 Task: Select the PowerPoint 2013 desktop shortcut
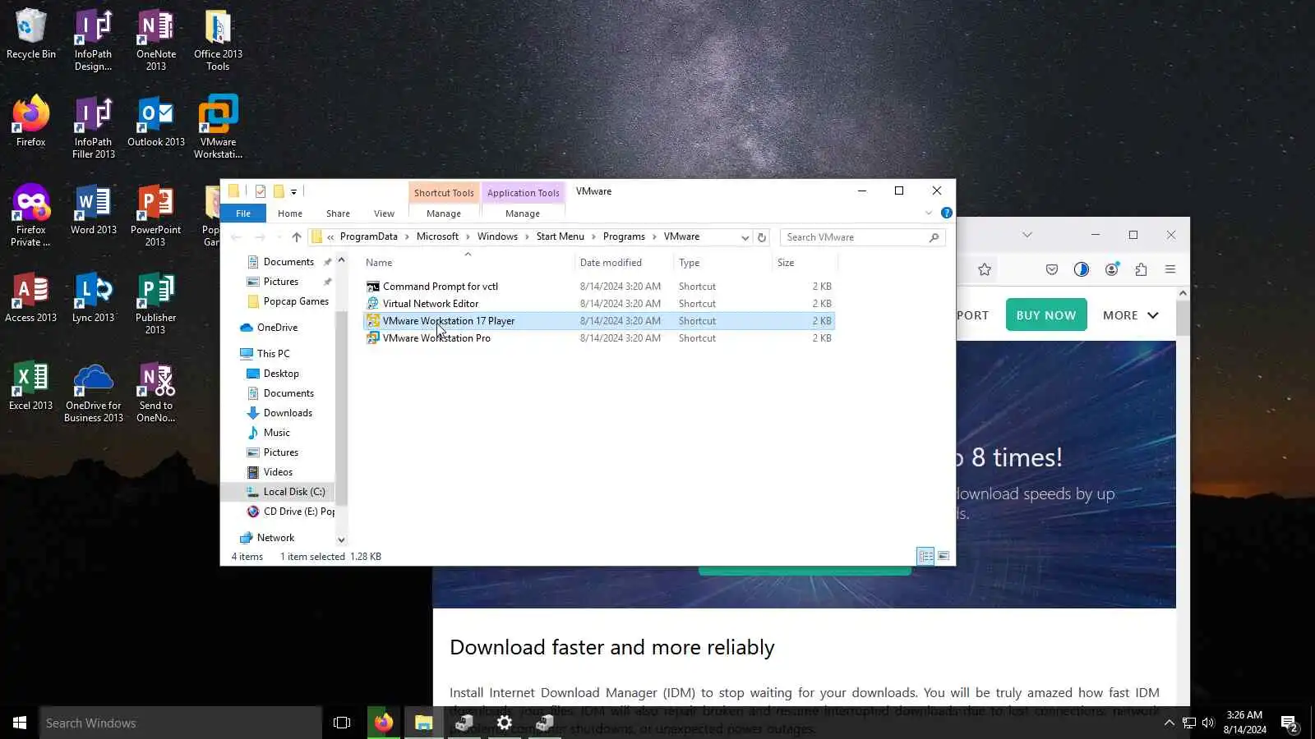pyautogui.click(x=156, y=215)
